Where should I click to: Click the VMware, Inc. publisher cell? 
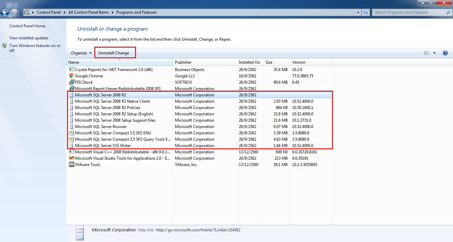[186, 165]
